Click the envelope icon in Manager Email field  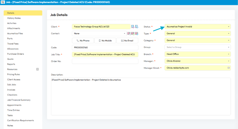pyautogui.click(x=228, y=68)
